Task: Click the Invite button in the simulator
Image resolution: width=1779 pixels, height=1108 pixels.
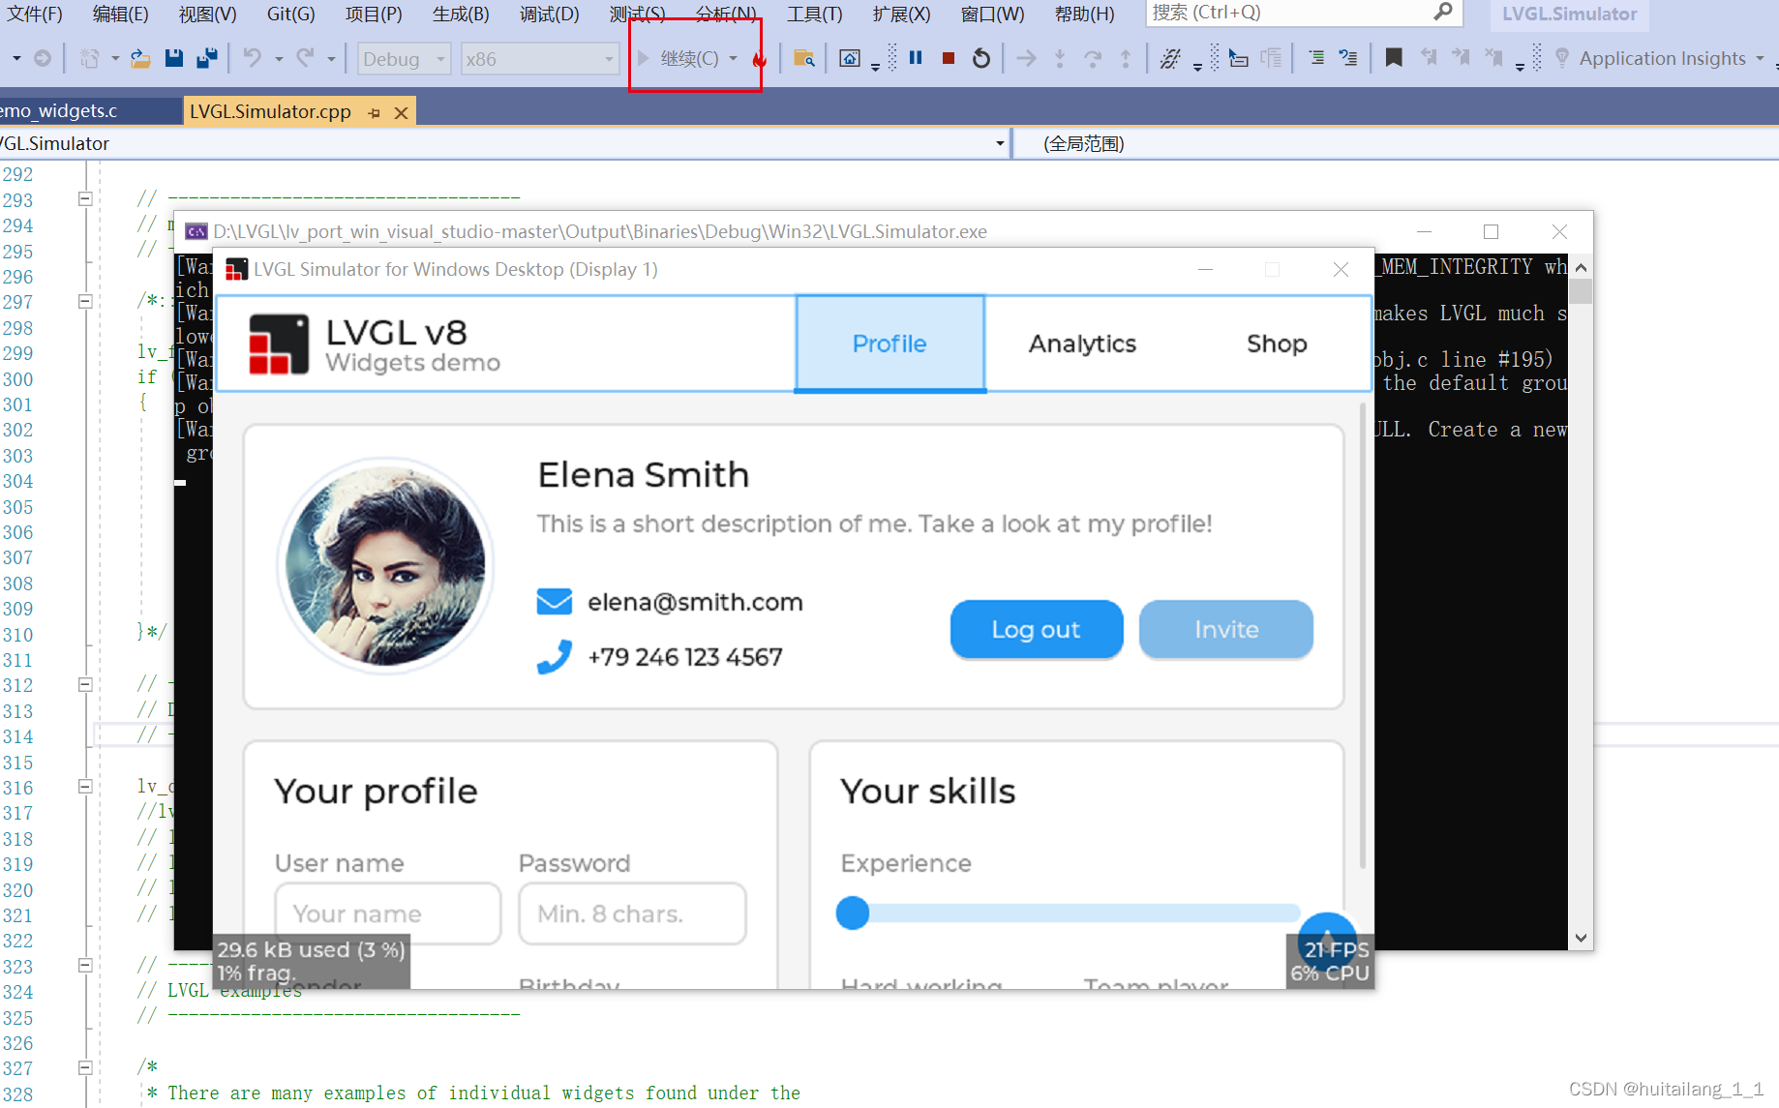Action: click(x=1225, y=629)
